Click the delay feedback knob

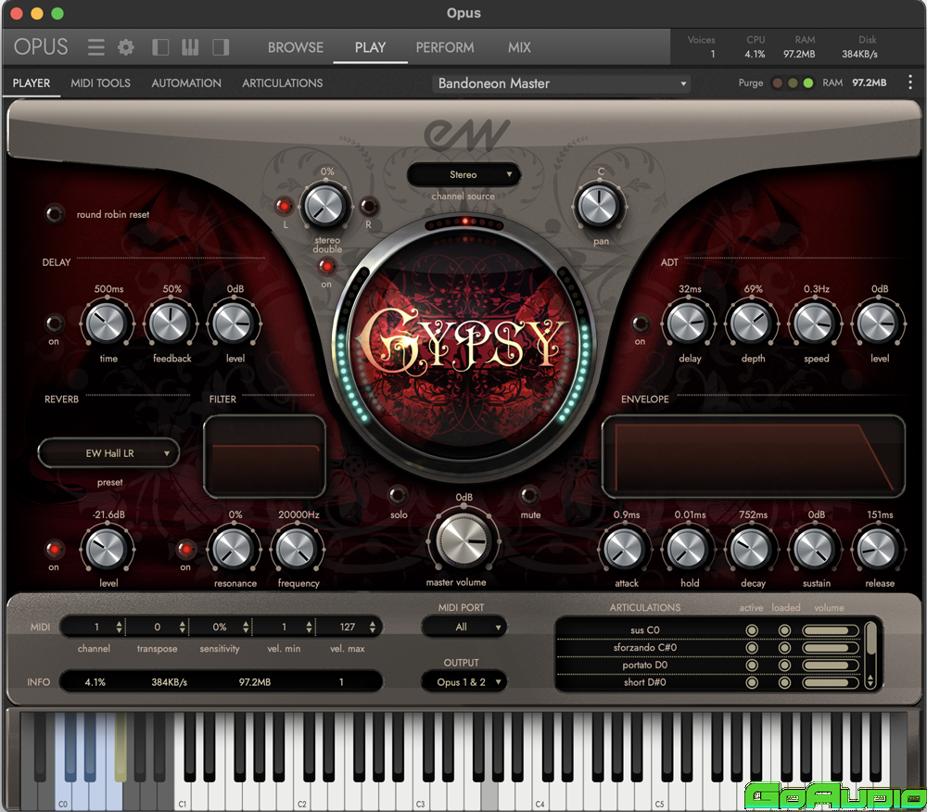click(x=170, y=324)
